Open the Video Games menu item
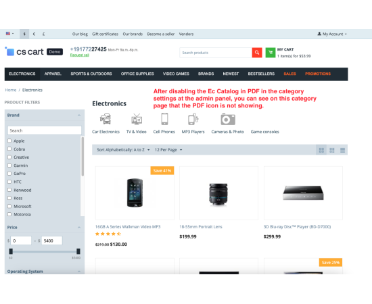 click(x=176, y=74)
